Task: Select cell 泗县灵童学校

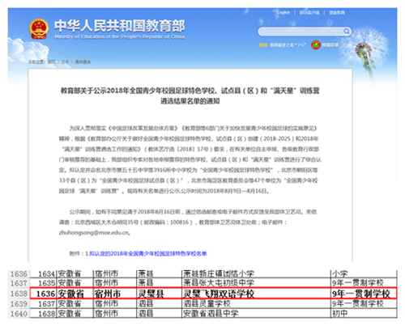Action: [256, 303]
